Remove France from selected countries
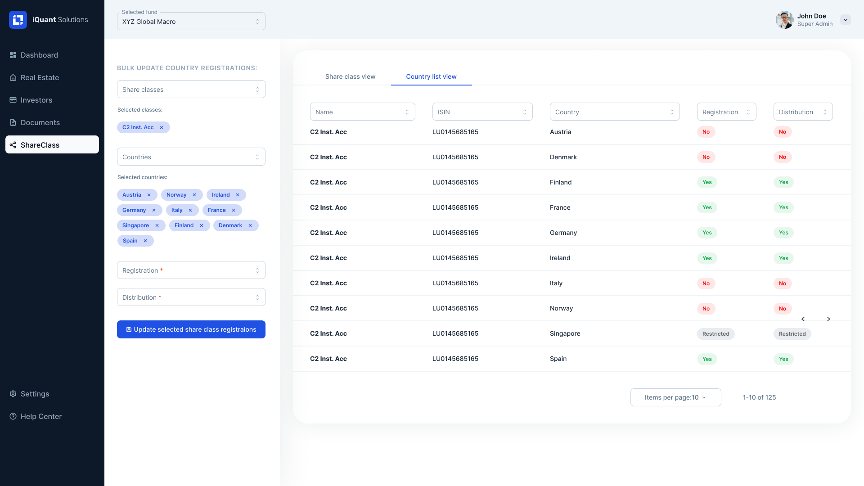Screen dimensions: 864x486 [234, 210]
